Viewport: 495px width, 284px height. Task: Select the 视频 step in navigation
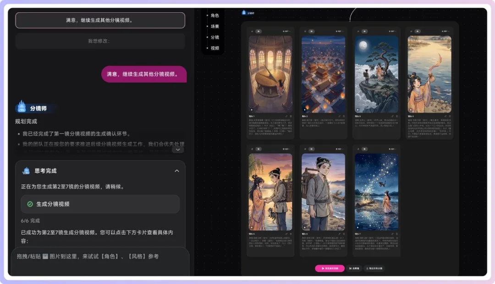[x=214, y=48]
